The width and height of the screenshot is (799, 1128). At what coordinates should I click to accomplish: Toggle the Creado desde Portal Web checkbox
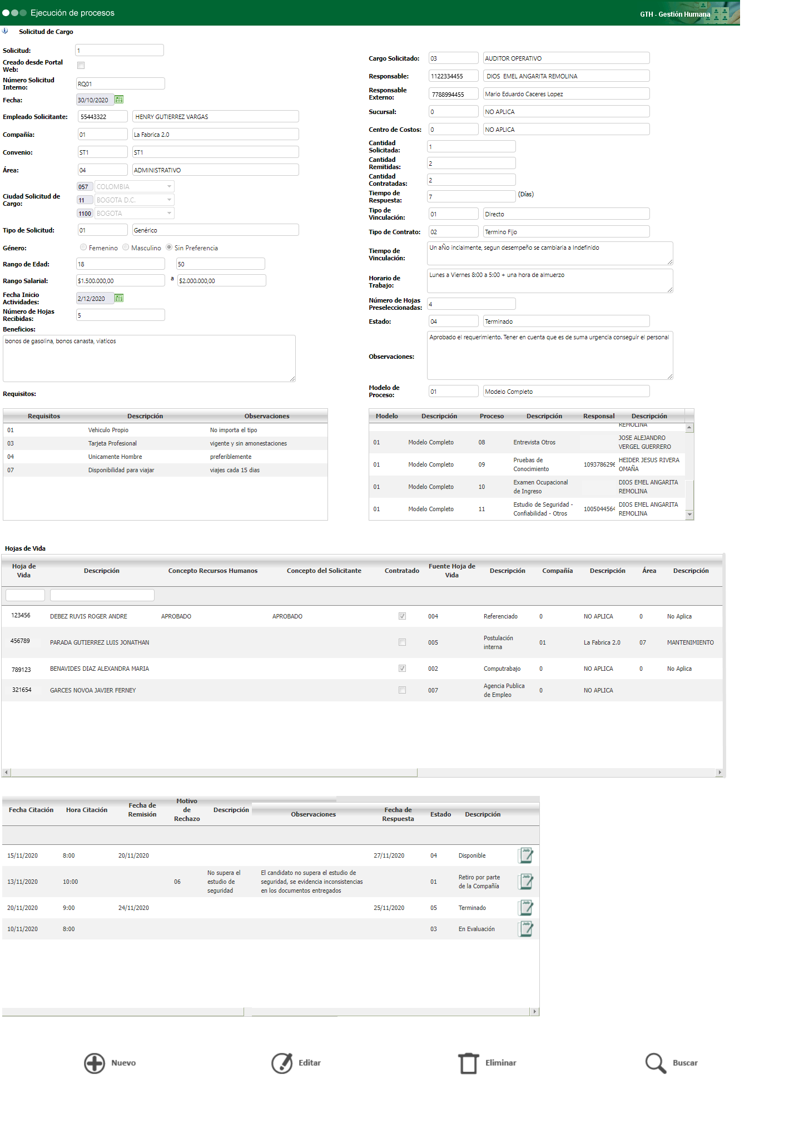pyautogui.click(x=81, y=66)
